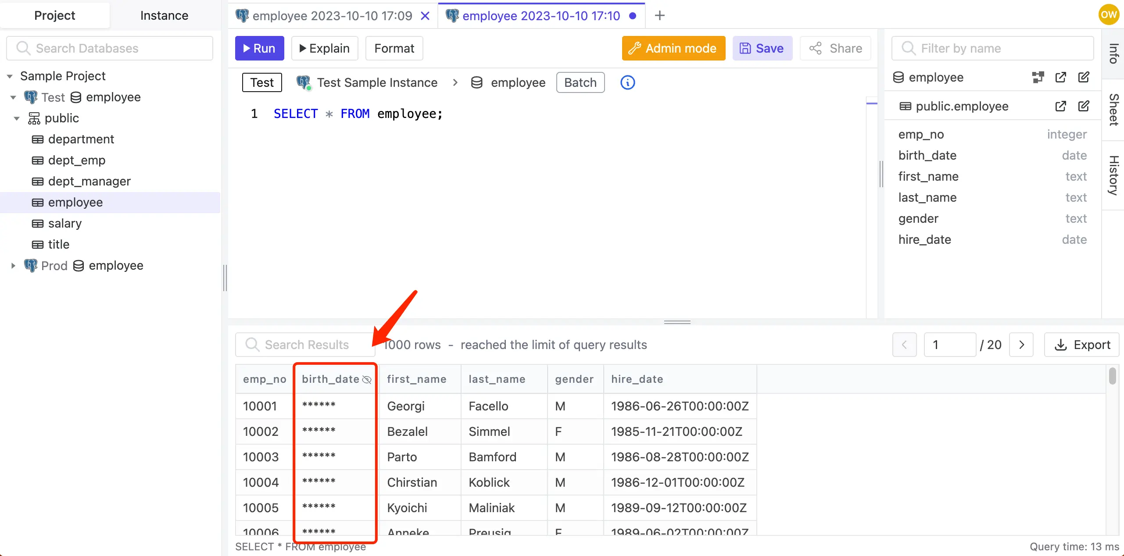Go to next results page
Screen dimensions: 1124x556
[1021, 345]
